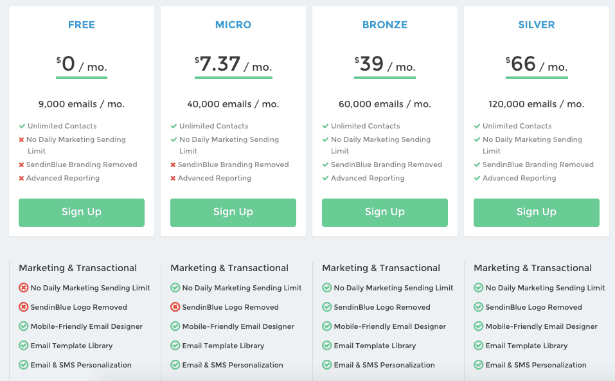Click red circled X for FREE No Daily Marketing Sending Limit
Image resolution: width=615 pixels, height=381 pixels.
pos(24,288)
